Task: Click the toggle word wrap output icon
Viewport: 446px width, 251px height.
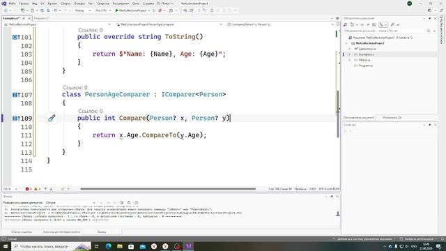Action: (x=129, y=203)
